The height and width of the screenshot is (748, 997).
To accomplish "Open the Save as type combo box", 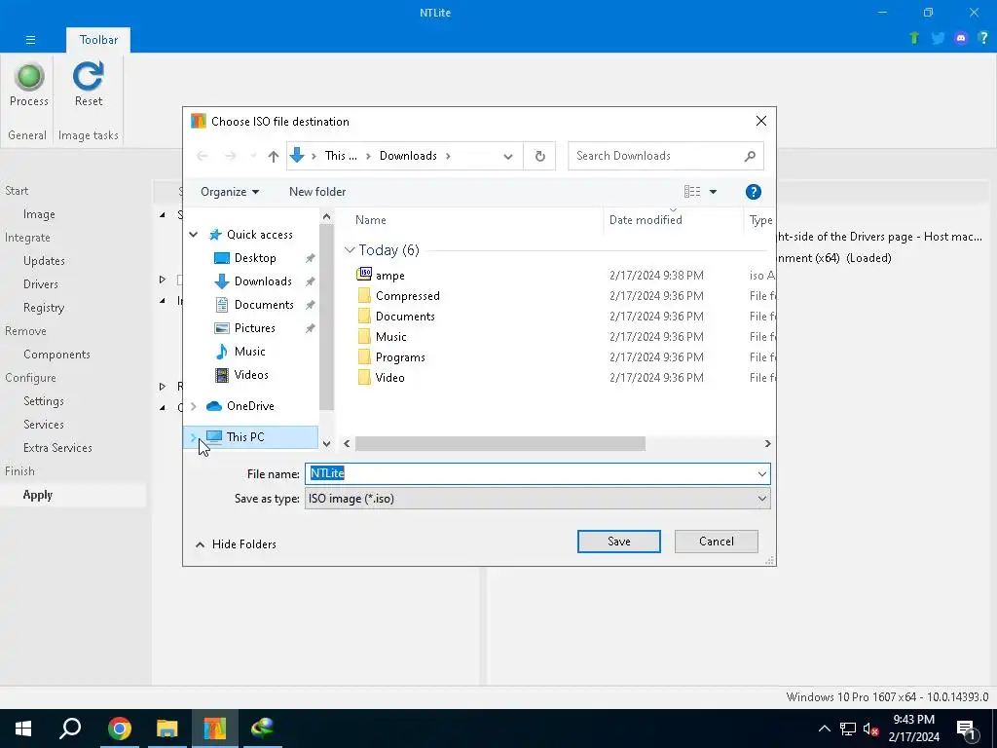I will click(537, 499).
